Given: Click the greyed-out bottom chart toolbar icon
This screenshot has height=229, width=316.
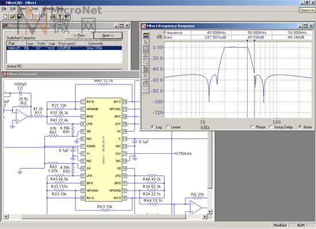Looking at the screenshot, I should [146, 90].
